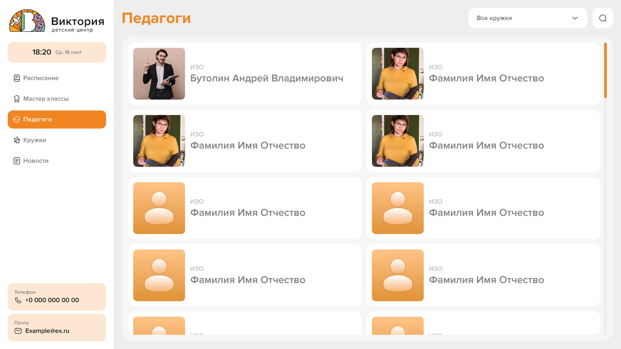Open the Все кружки dropdown
This screenshot has width=621, height=349.
click(x=527, y=18)
